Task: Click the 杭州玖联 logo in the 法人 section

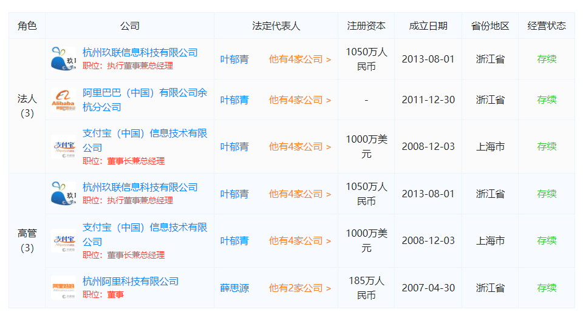Action: click(x=64, y=59)
